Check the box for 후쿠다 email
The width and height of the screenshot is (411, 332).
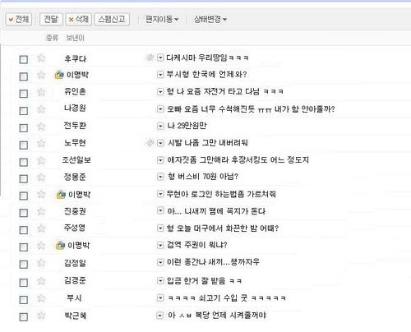[24, 59]
